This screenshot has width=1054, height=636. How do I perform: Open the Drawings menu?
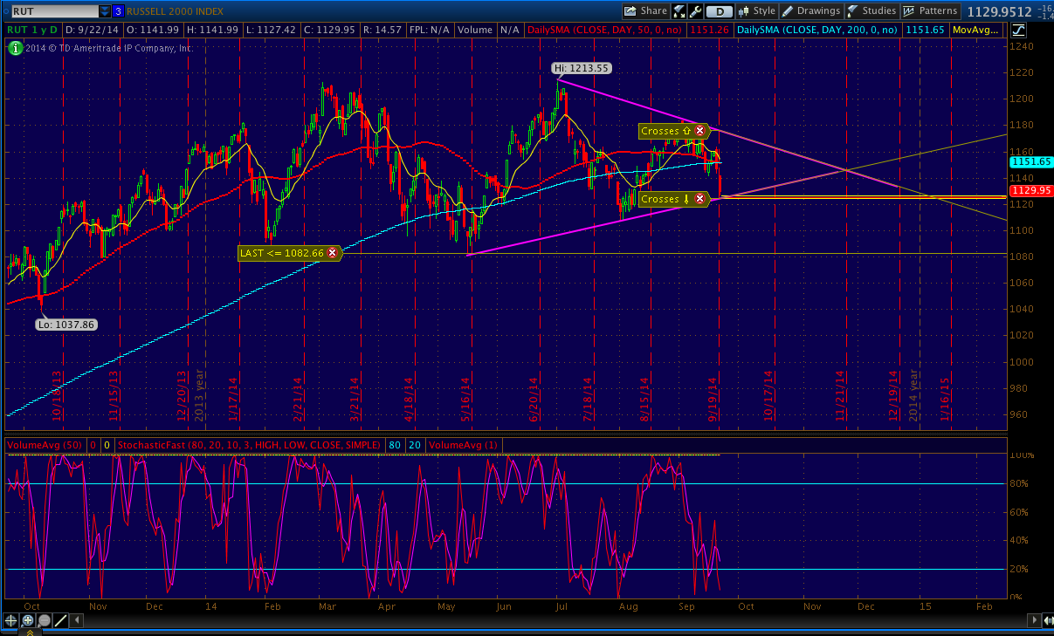pyautogui.click(x=810, y=11)
